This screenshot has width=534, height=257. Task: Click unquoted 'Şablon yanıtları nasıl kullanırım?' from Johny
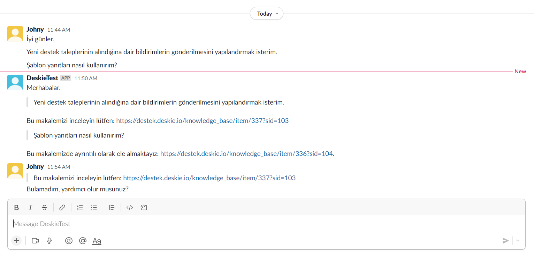(72, 65)
